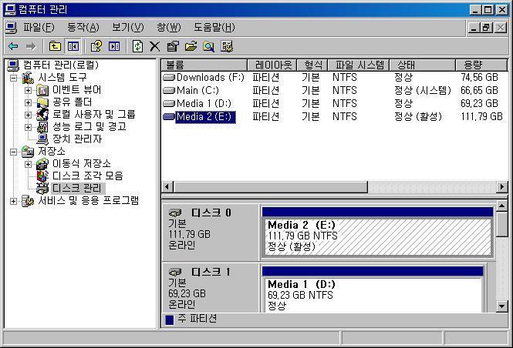This screenshot has width=513, height=348.
Task: Click the 디스크 0 label panel
Action: click(211, 232)
